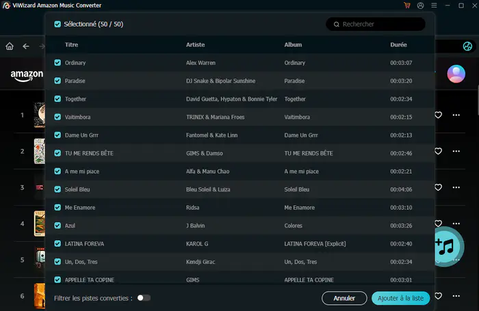Open album thumbnail of track 2

click(40, 151)
